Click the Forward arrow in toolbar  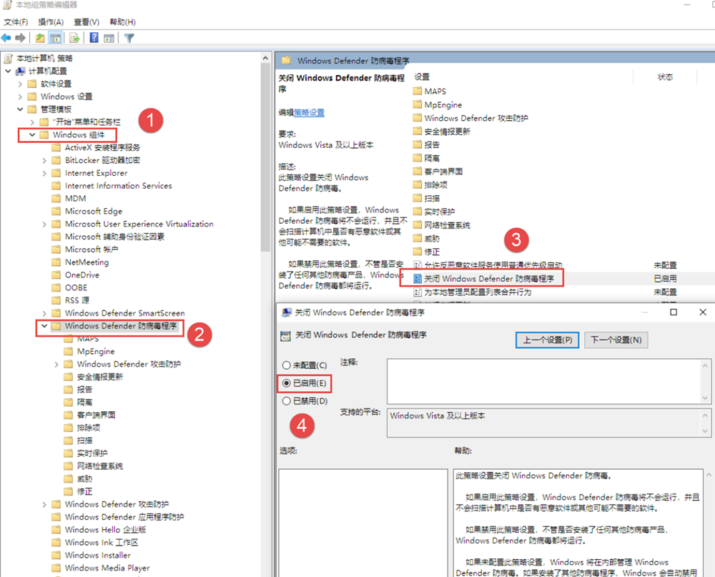coord(21,38)
